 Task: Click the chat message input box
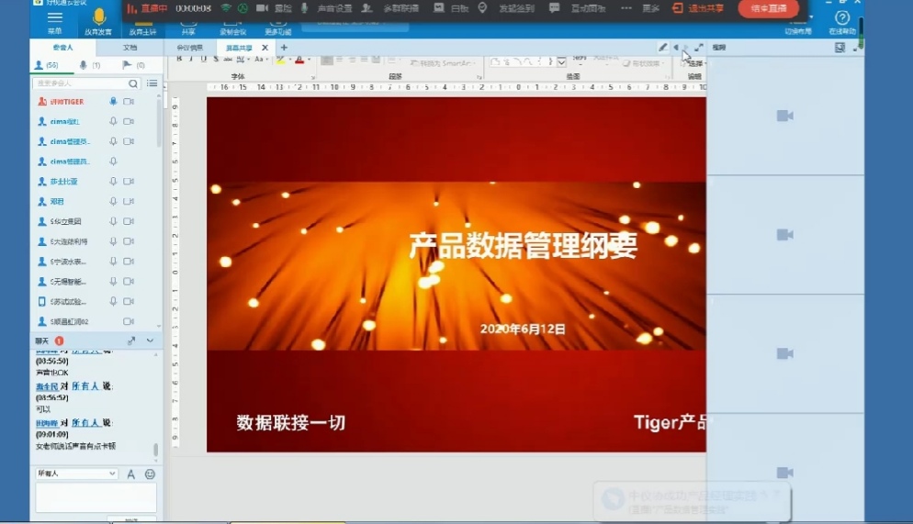coord(96,498)
